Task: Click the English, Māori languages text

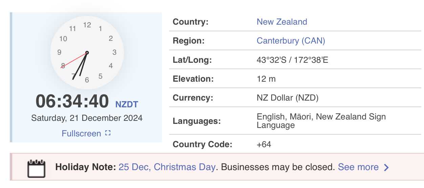Action: coord(282,117)
